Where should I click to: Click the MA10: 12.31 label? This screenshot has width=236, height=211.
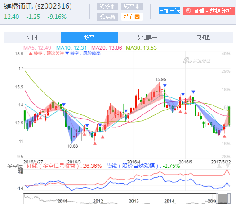pos(71,48)
